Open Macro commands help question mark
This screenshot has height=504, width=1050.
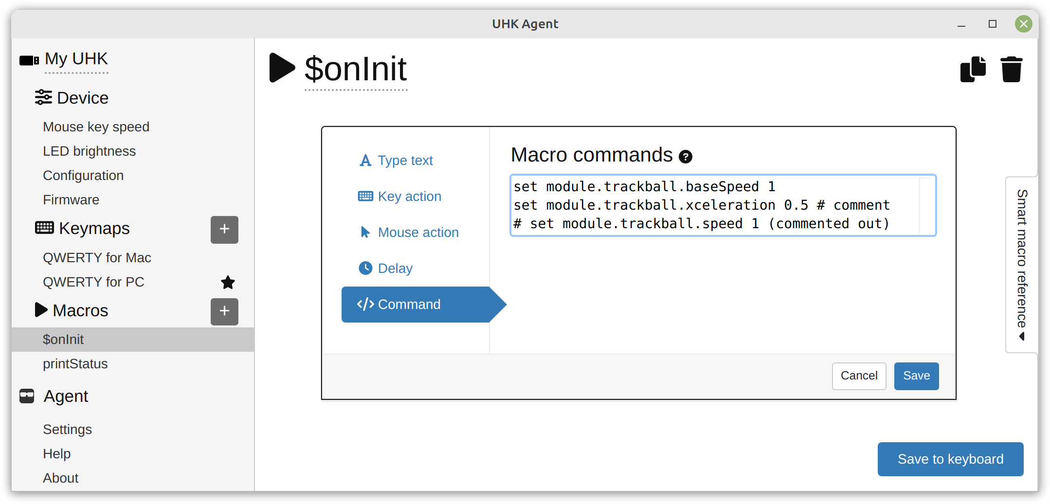point(686,157)
